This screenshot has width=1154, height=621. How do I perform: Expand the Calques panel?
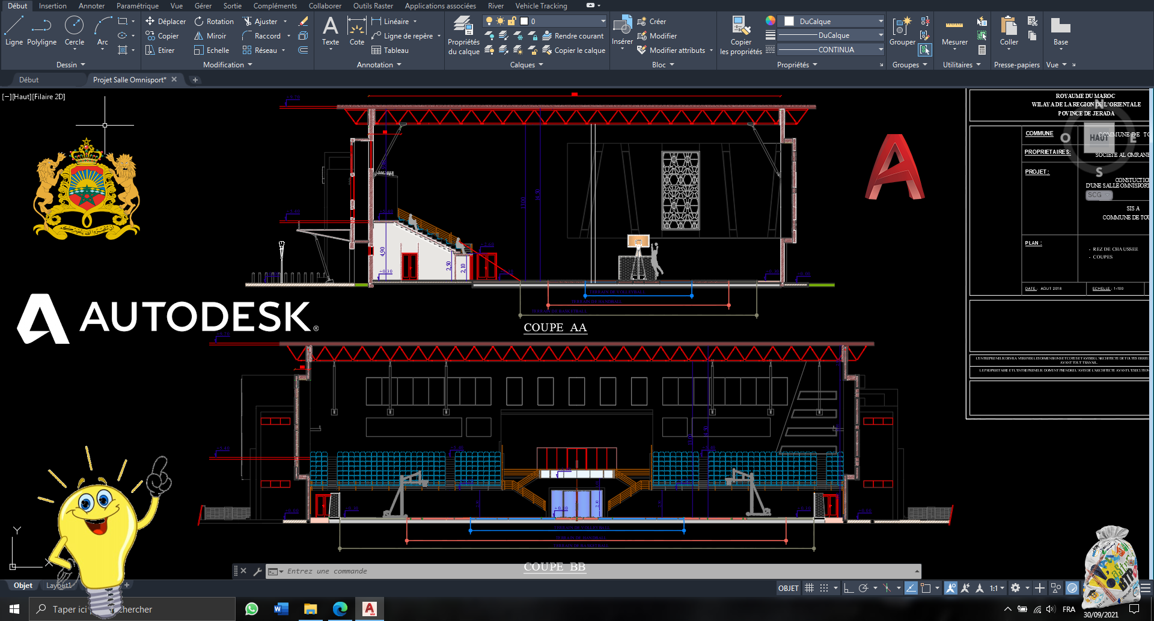tap(527, 65)
